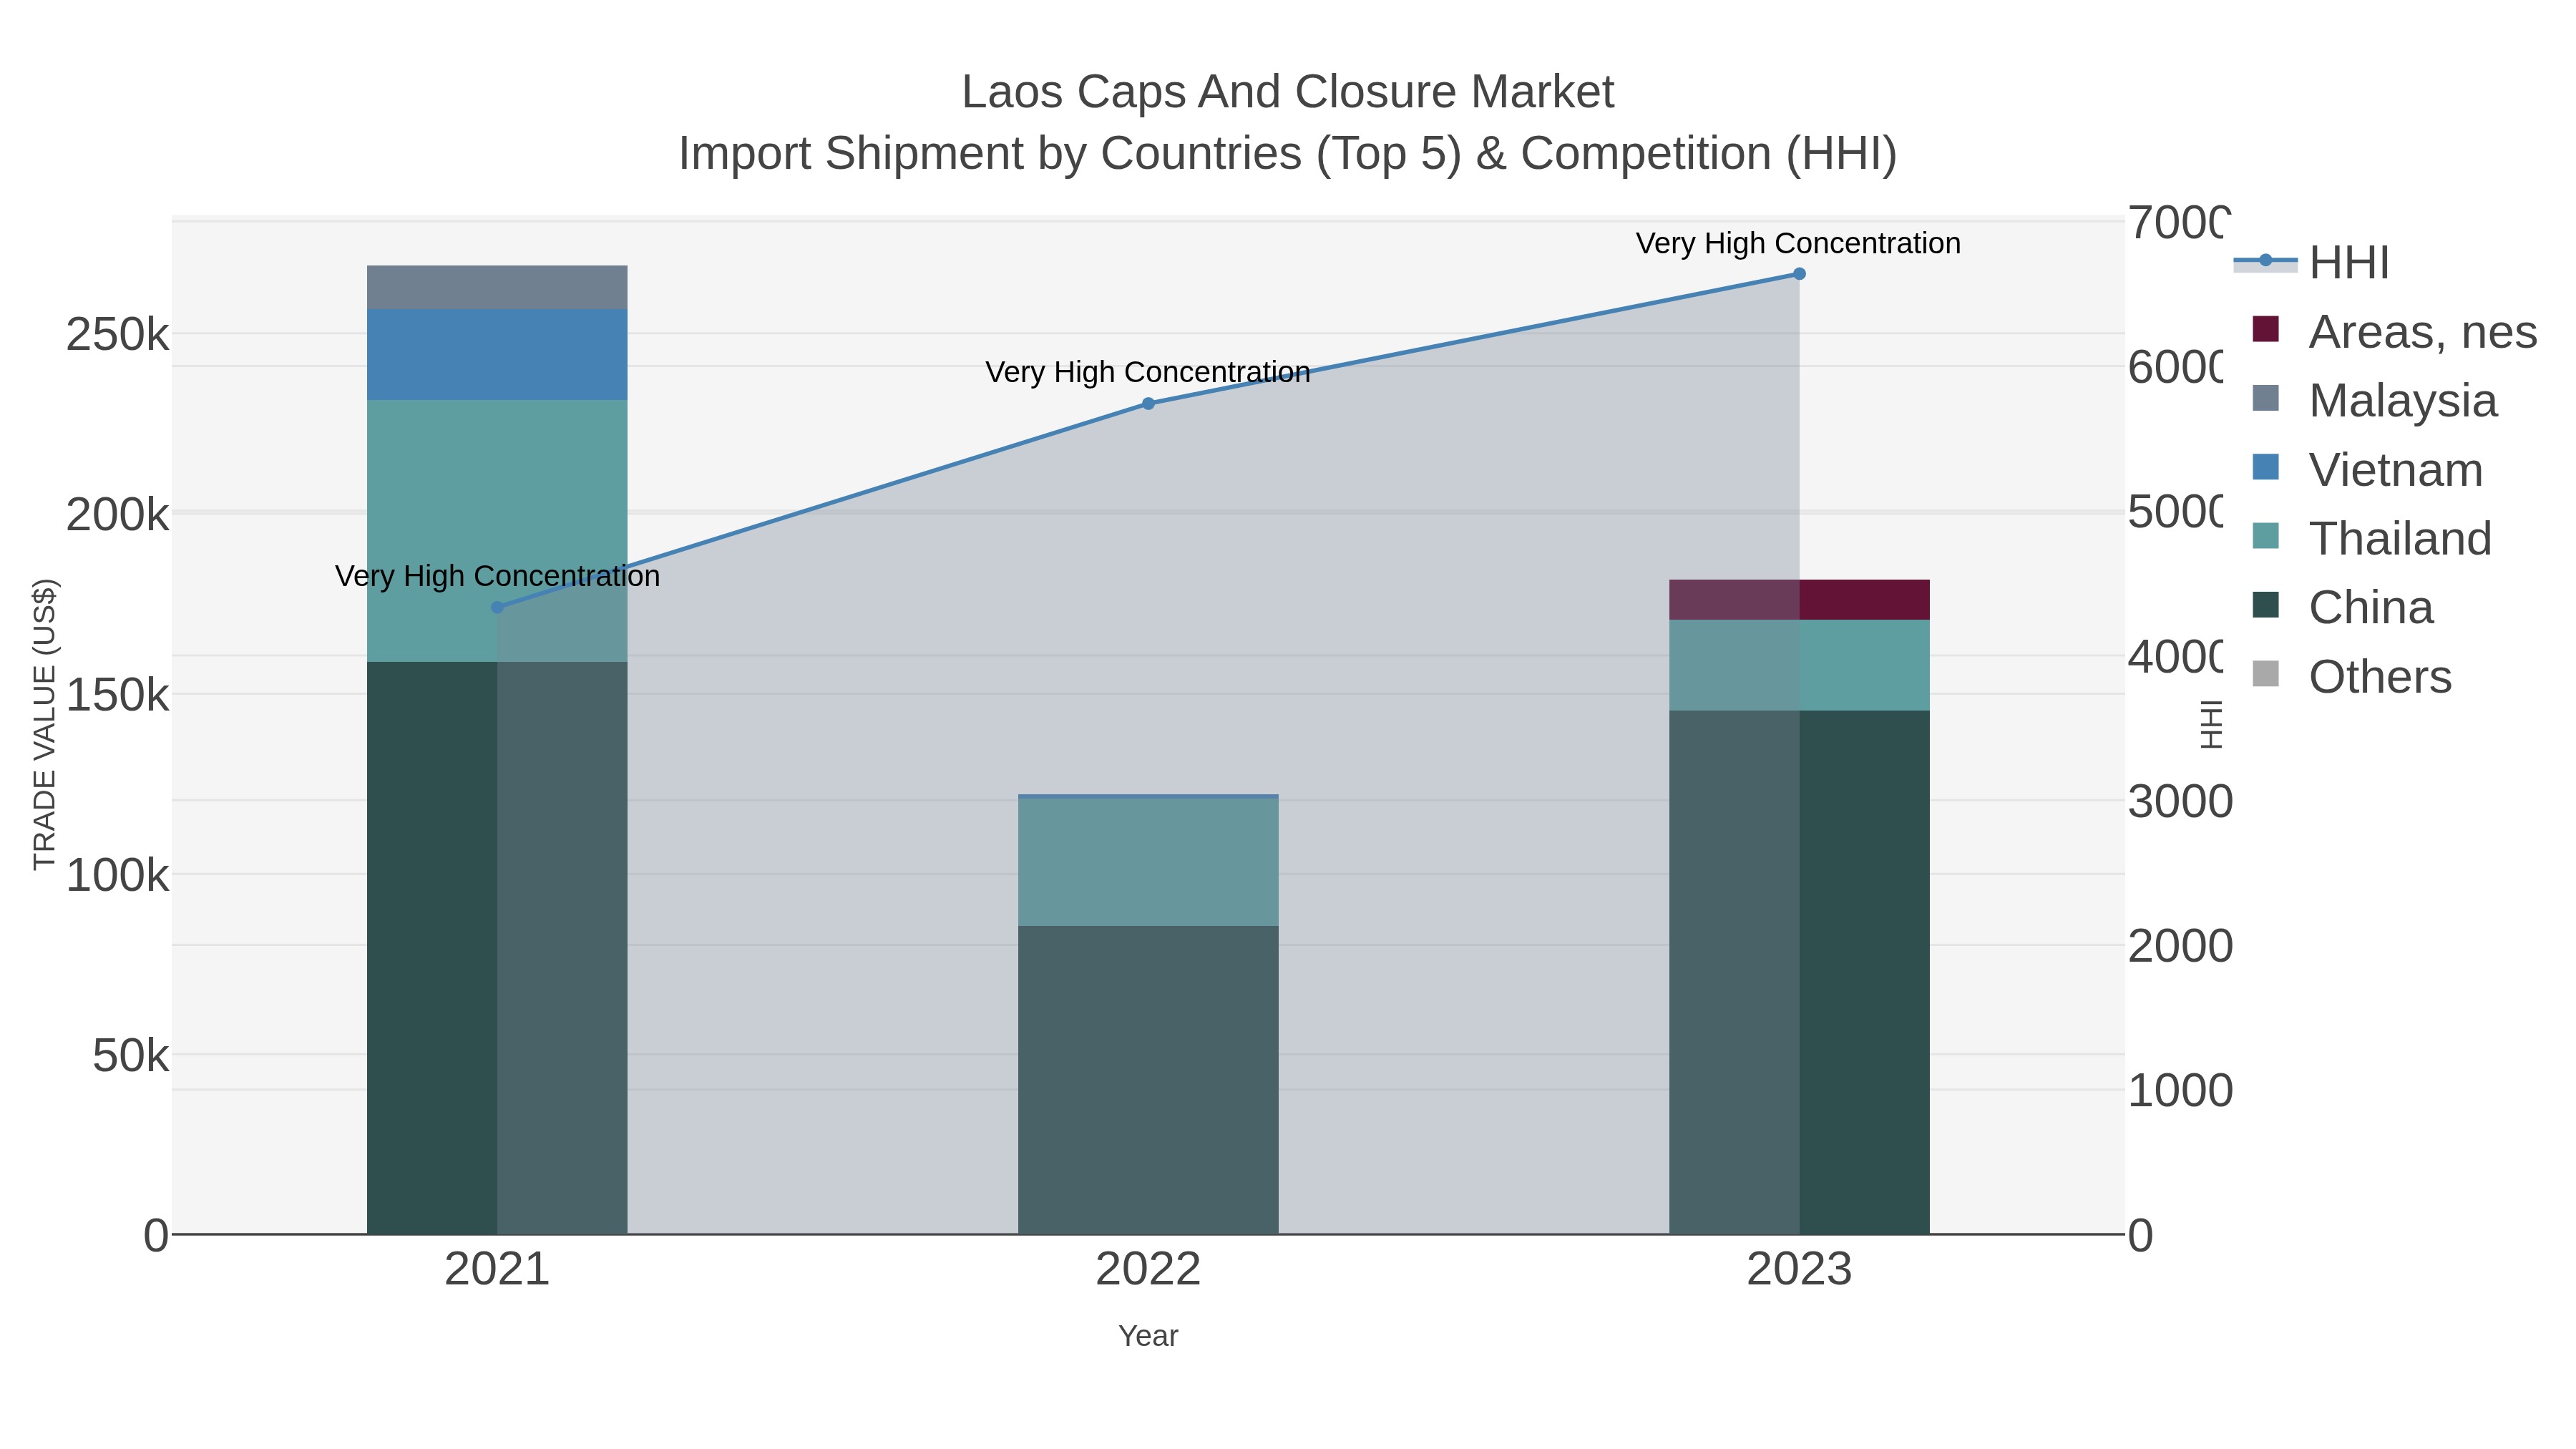
Task: Toggle Vietnam legend label
Action: point(2396,470)
